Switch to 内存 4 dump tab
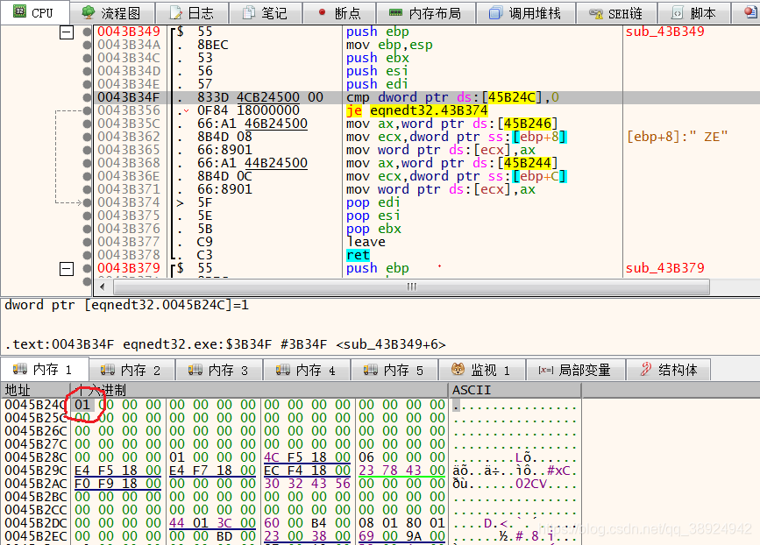Image resolution: width=760 pixels, height=545 pixels. click(x=308, y=370)
